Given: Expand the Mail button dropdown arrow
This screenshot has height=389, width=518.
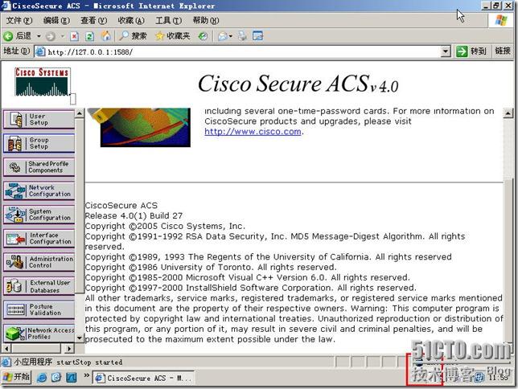Looking at the screenshot, I should pos(231,36).
